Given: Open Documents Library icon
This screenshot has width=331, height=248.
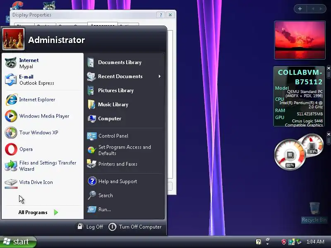Looking at the screenshot, I should [91, 62].
